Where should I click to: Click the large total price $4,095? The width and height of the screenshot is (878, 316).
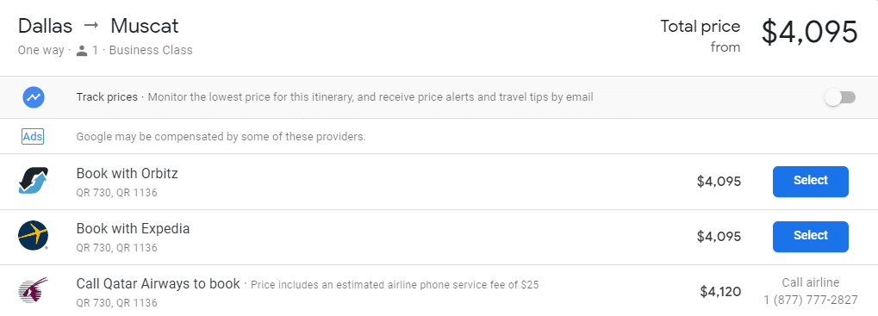click(x=809, y=32)
